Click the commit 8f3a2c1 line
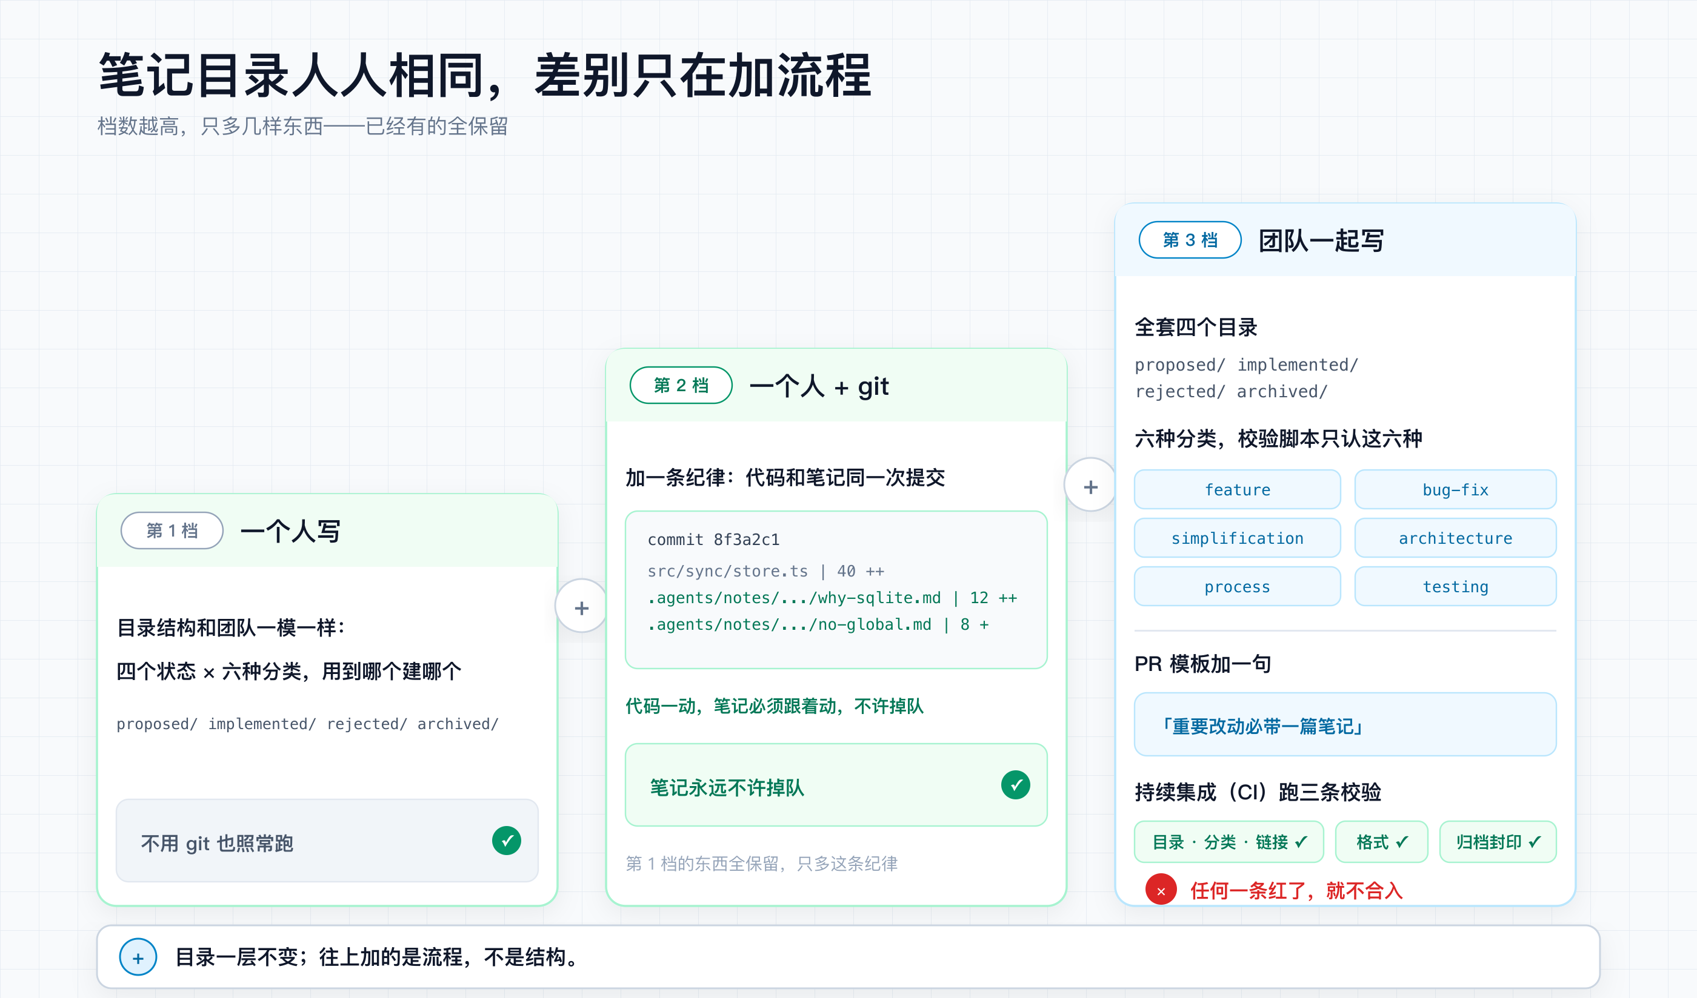This screenshot has width=1697, height=998. pyautogui.click(x=713, y=539)
